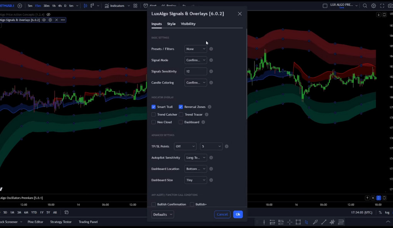
Task: Open the Pine Editor tab
Action: (35, 222)
